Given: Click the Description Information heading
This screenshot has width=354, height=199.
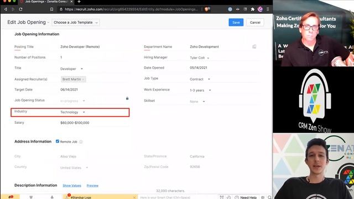Looking at the screenshot, I should (x=35, y=185).
